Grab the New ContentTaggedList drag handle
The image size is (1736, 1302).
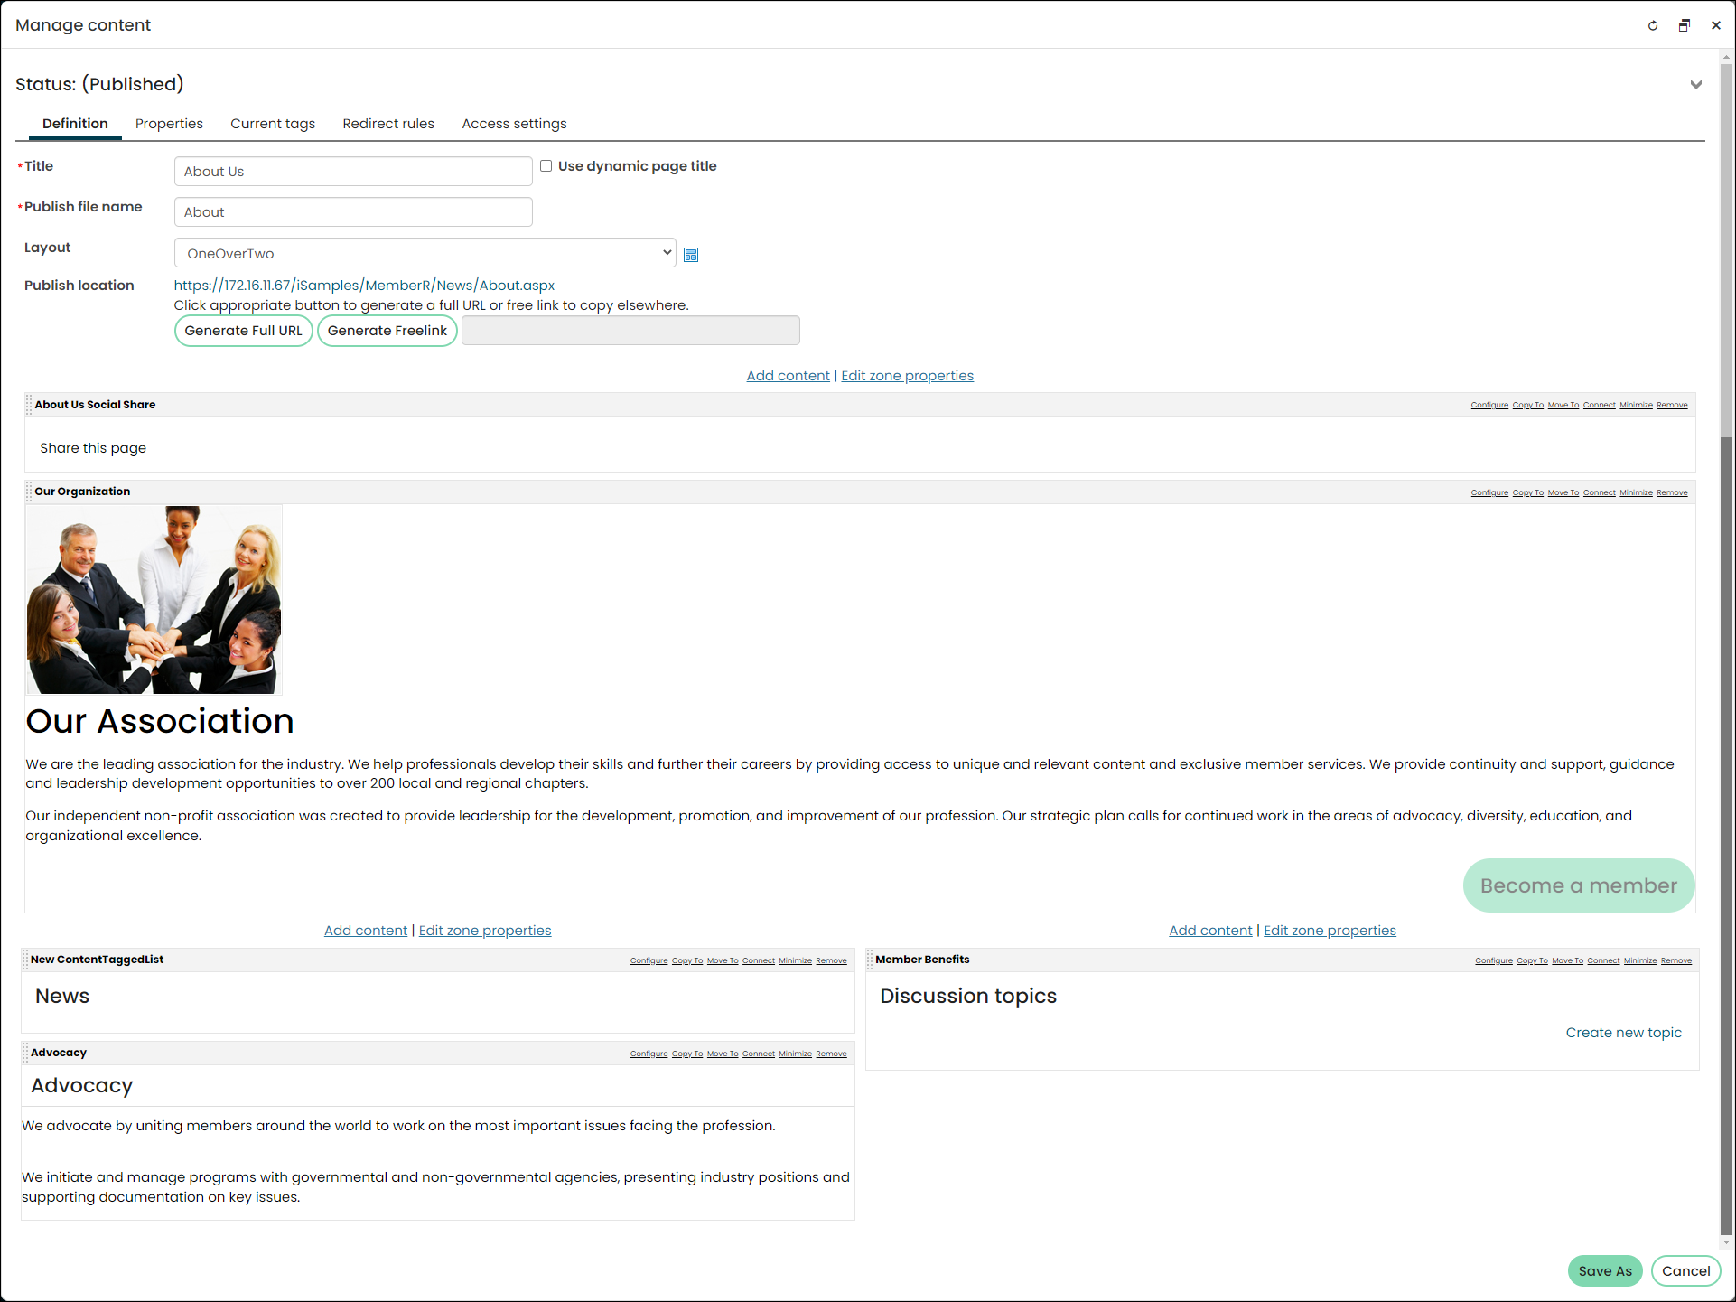pos(25,960)
